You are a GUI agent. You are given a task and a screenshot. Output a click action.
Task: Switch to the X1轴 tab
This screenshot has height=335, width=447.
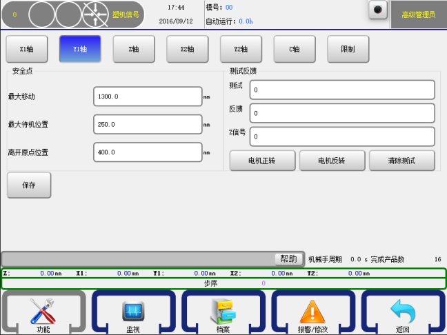coord(26,49)
